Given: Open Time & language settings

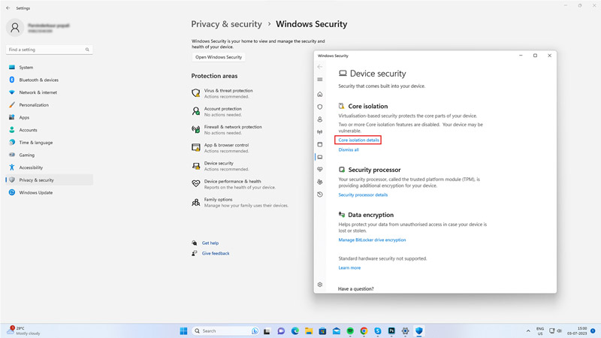Looking at the screenshot, I should (49, 143).
